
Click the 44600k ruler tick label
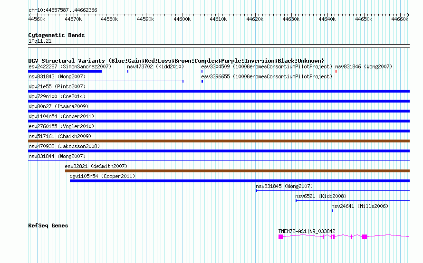point(182,19)
